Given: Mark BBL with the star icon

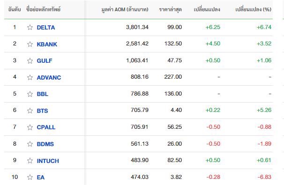Looking at the screenshot, I should point(30,94).
